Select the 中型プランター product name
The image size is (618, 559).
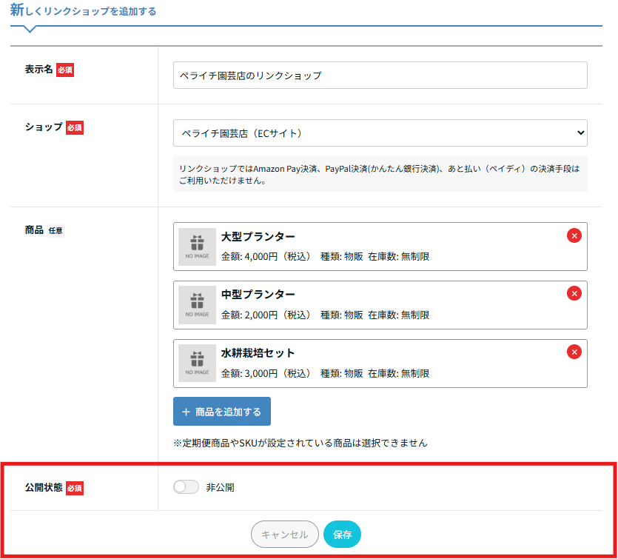(x=258, y=294)
